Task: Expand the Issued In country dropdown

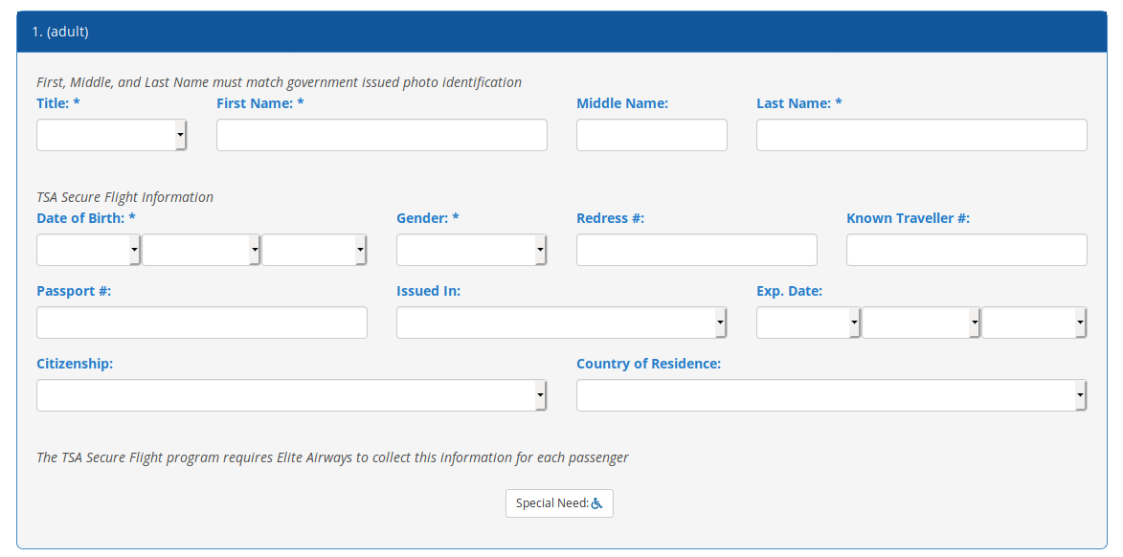Action: coord(561,323)
